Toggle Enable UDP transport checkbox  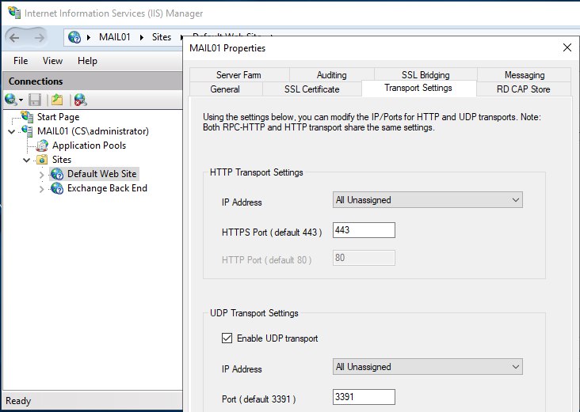(227, 338)
